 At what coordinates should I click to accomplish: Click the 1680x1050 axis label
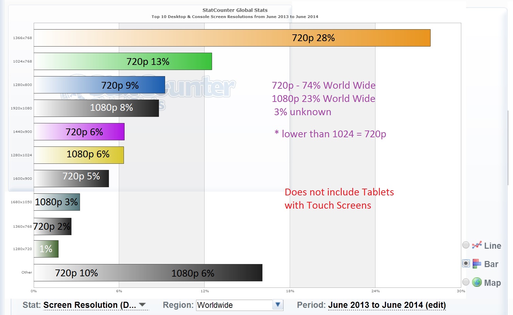[21, 202]
